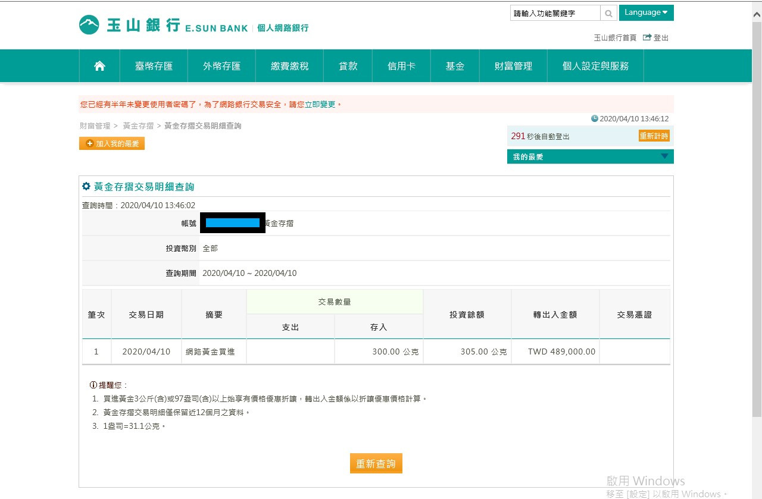Click the 加入我的最愛 button
This screenshot has height=499, width=762.
click(x=112, y=143)
